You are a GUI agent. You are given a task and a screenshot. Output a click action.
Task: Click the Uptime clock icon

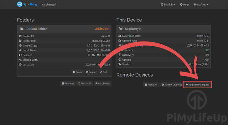tap(120, 60)
